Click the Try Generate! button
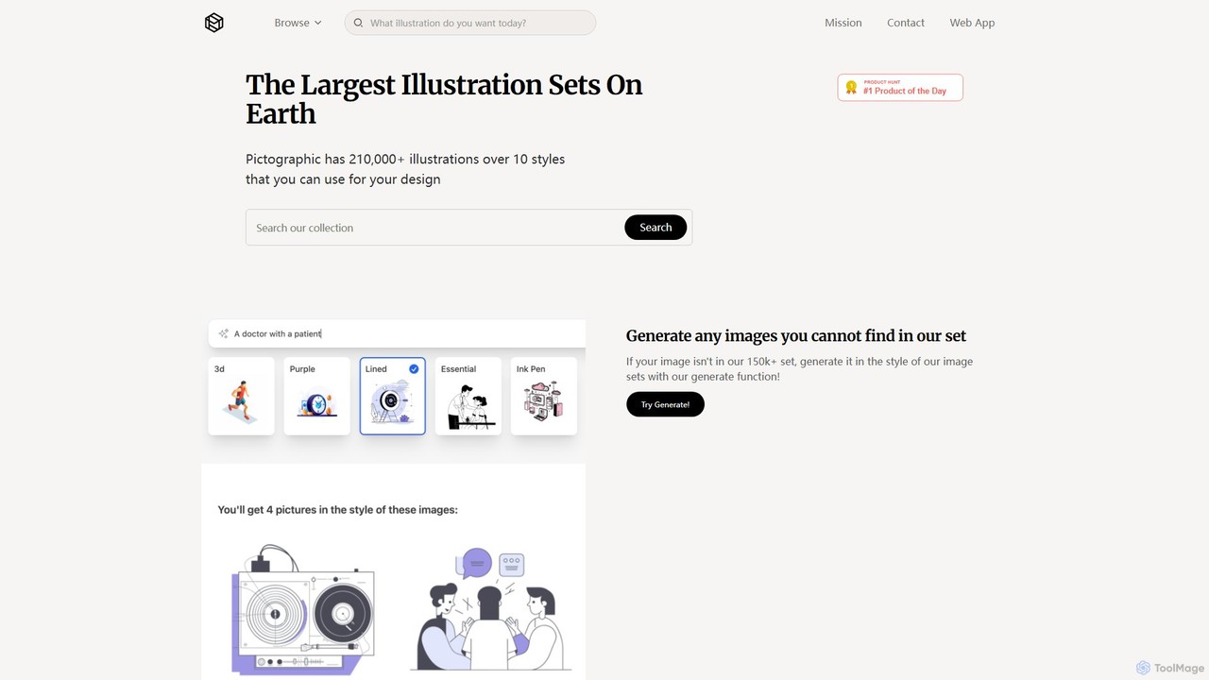1209x680 pixels. (x=665, y=404)
